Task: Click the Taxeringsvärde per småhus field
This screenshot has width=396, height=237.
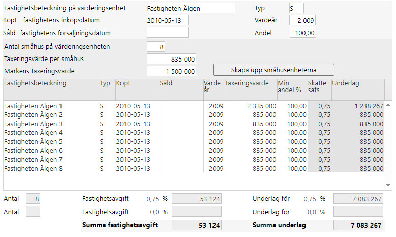Action: (x=171, y=59)
